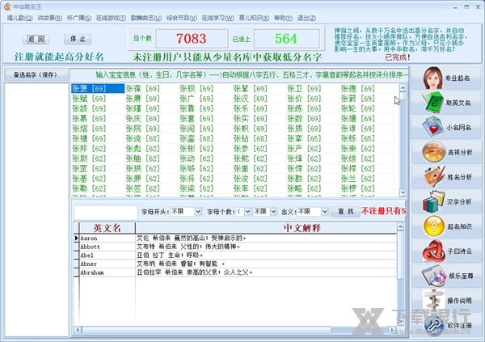The image size is (485, 342).
Task: Select the name 张兰 [62]
Action: coord(357,179)
